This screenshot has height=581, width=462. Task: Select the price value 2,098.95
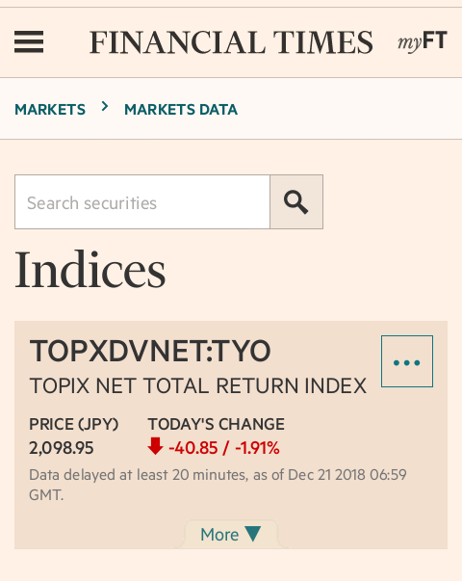[62, 448]
